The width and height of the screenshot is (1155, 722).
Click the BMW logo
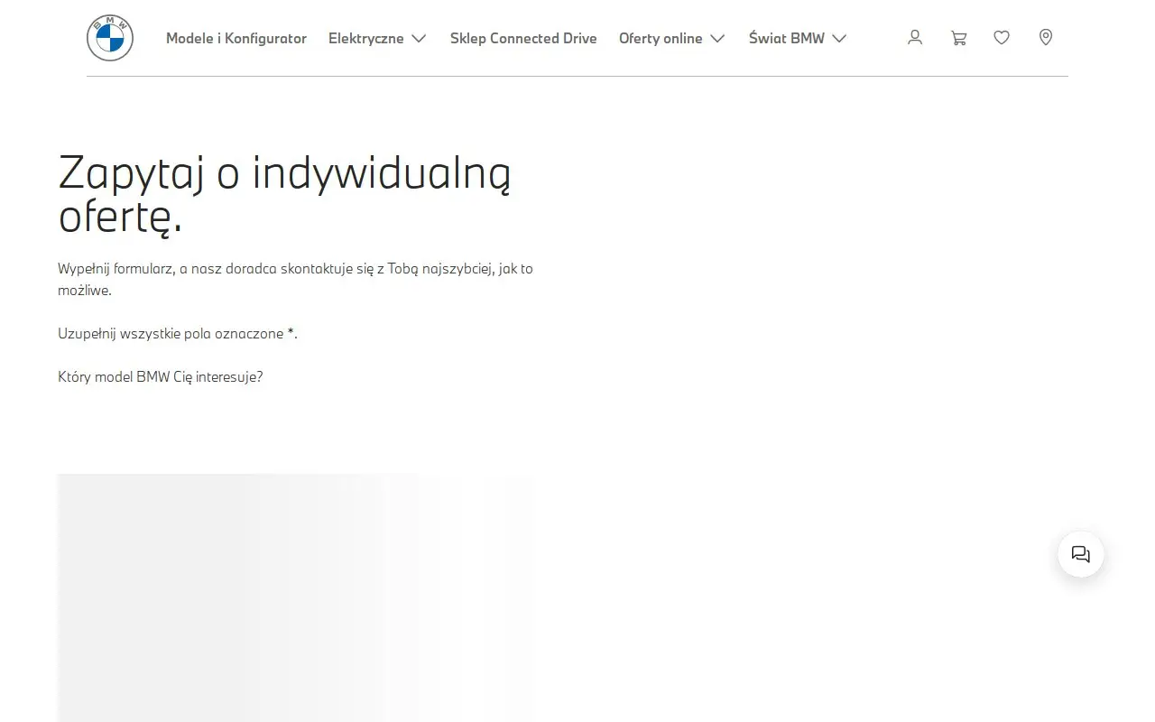point(110,38)
